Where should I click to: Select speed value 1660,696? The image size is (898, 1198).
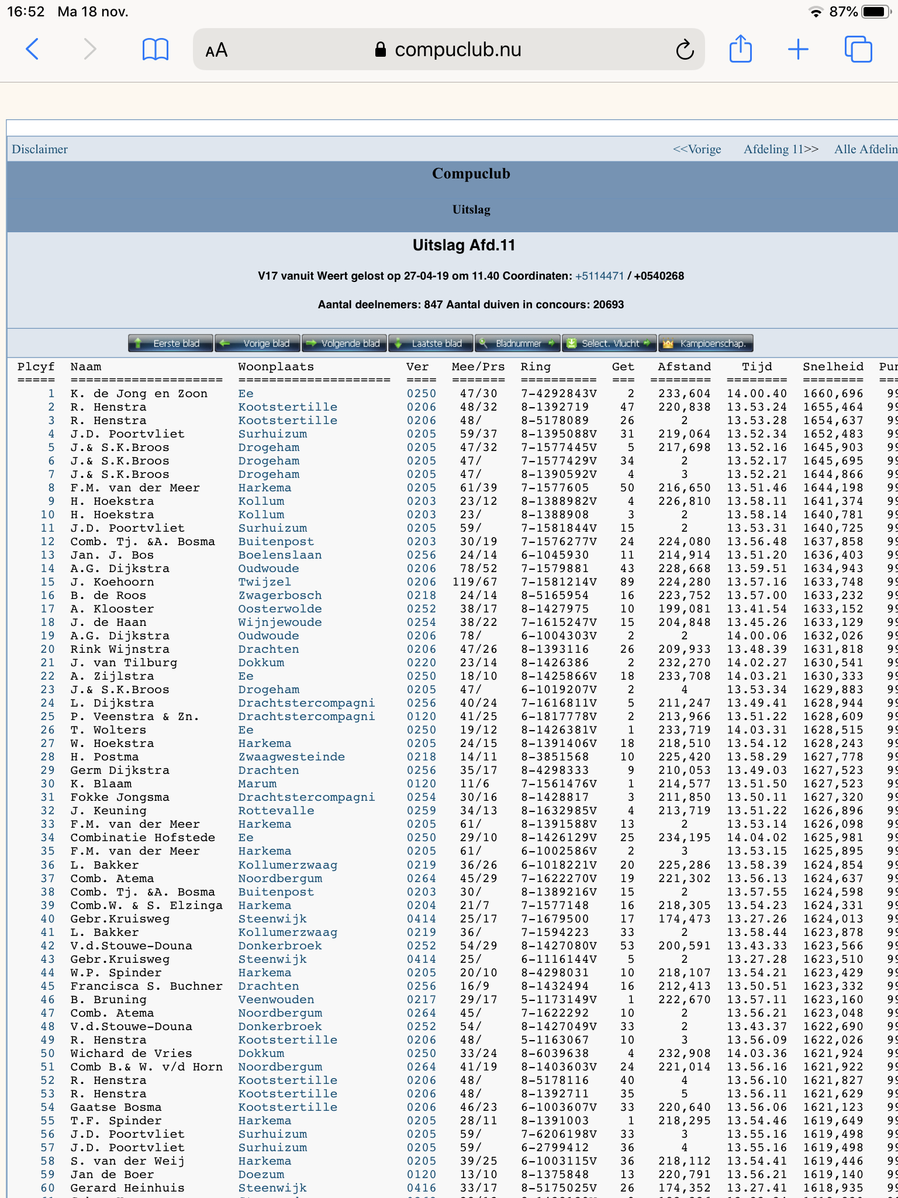pyautogui.click(x=833, y=394)
